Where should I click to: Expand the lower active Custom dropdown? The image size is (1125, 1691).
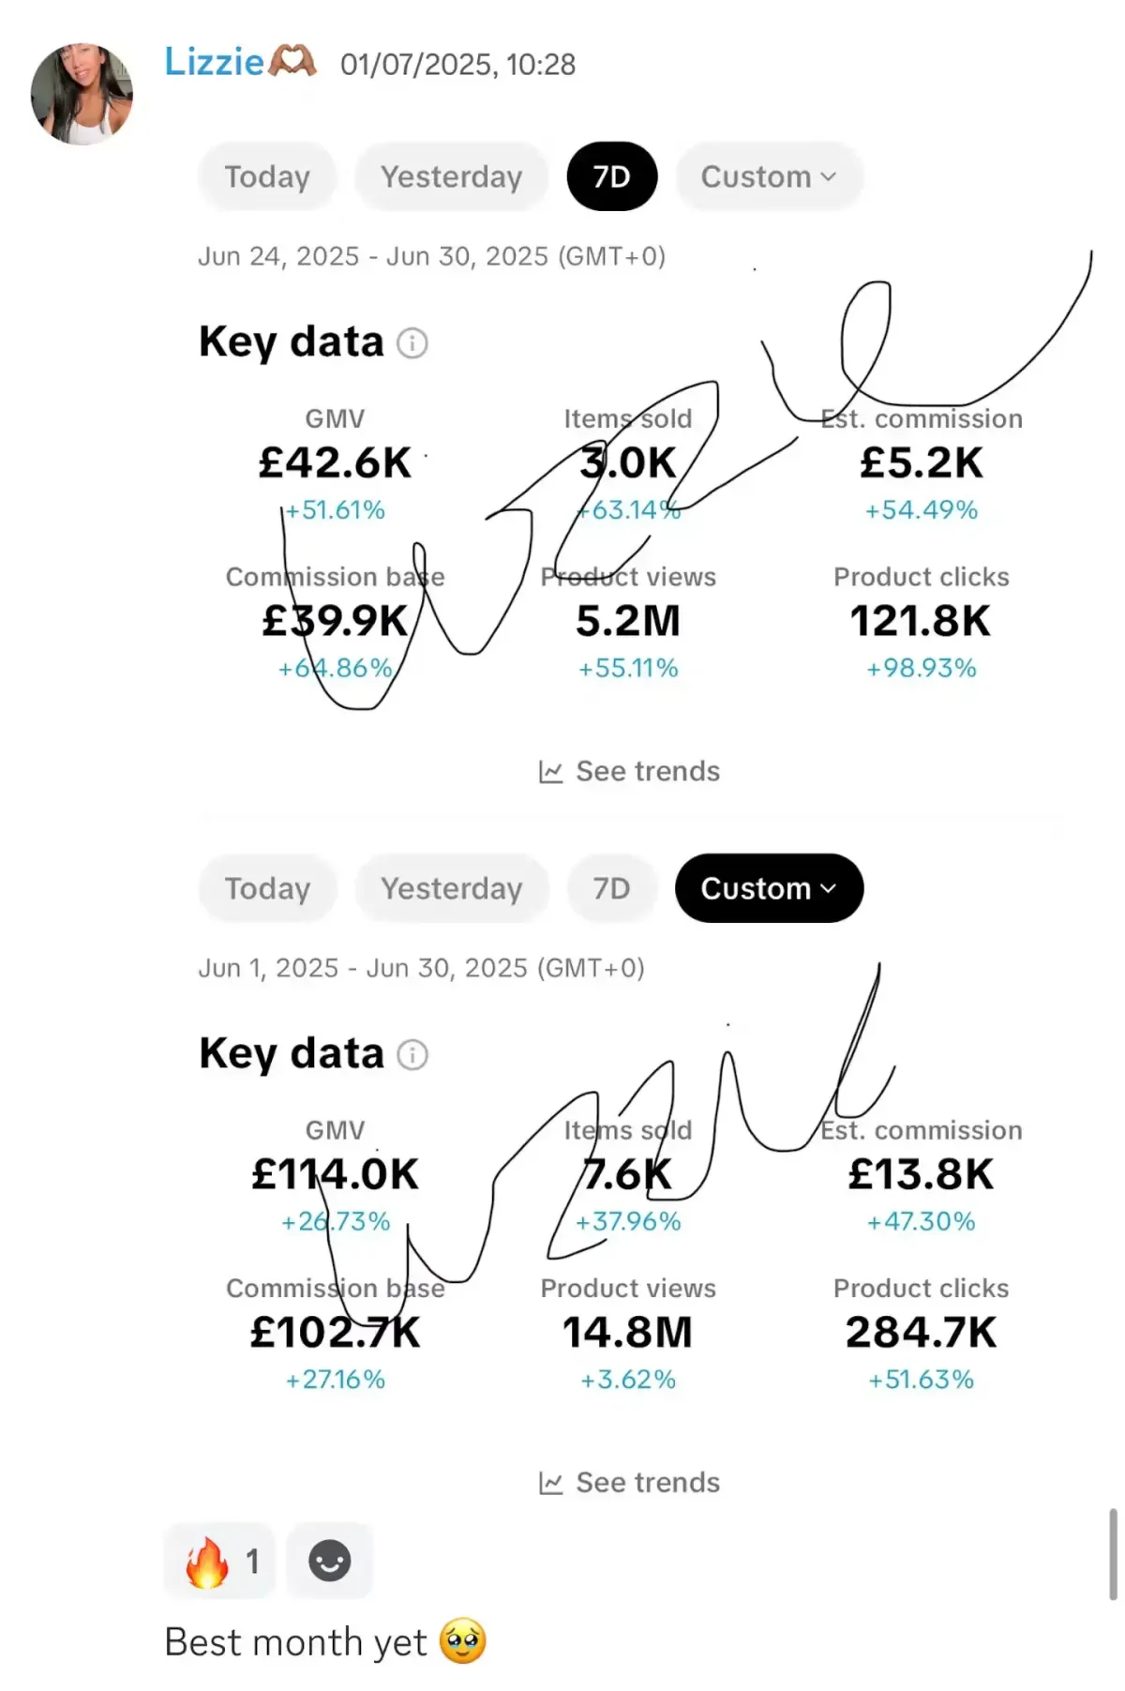pos(769,888)
